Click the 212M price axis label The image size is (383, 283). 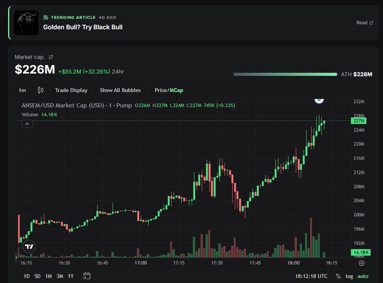pyautogui.click(x=359, y=172)
